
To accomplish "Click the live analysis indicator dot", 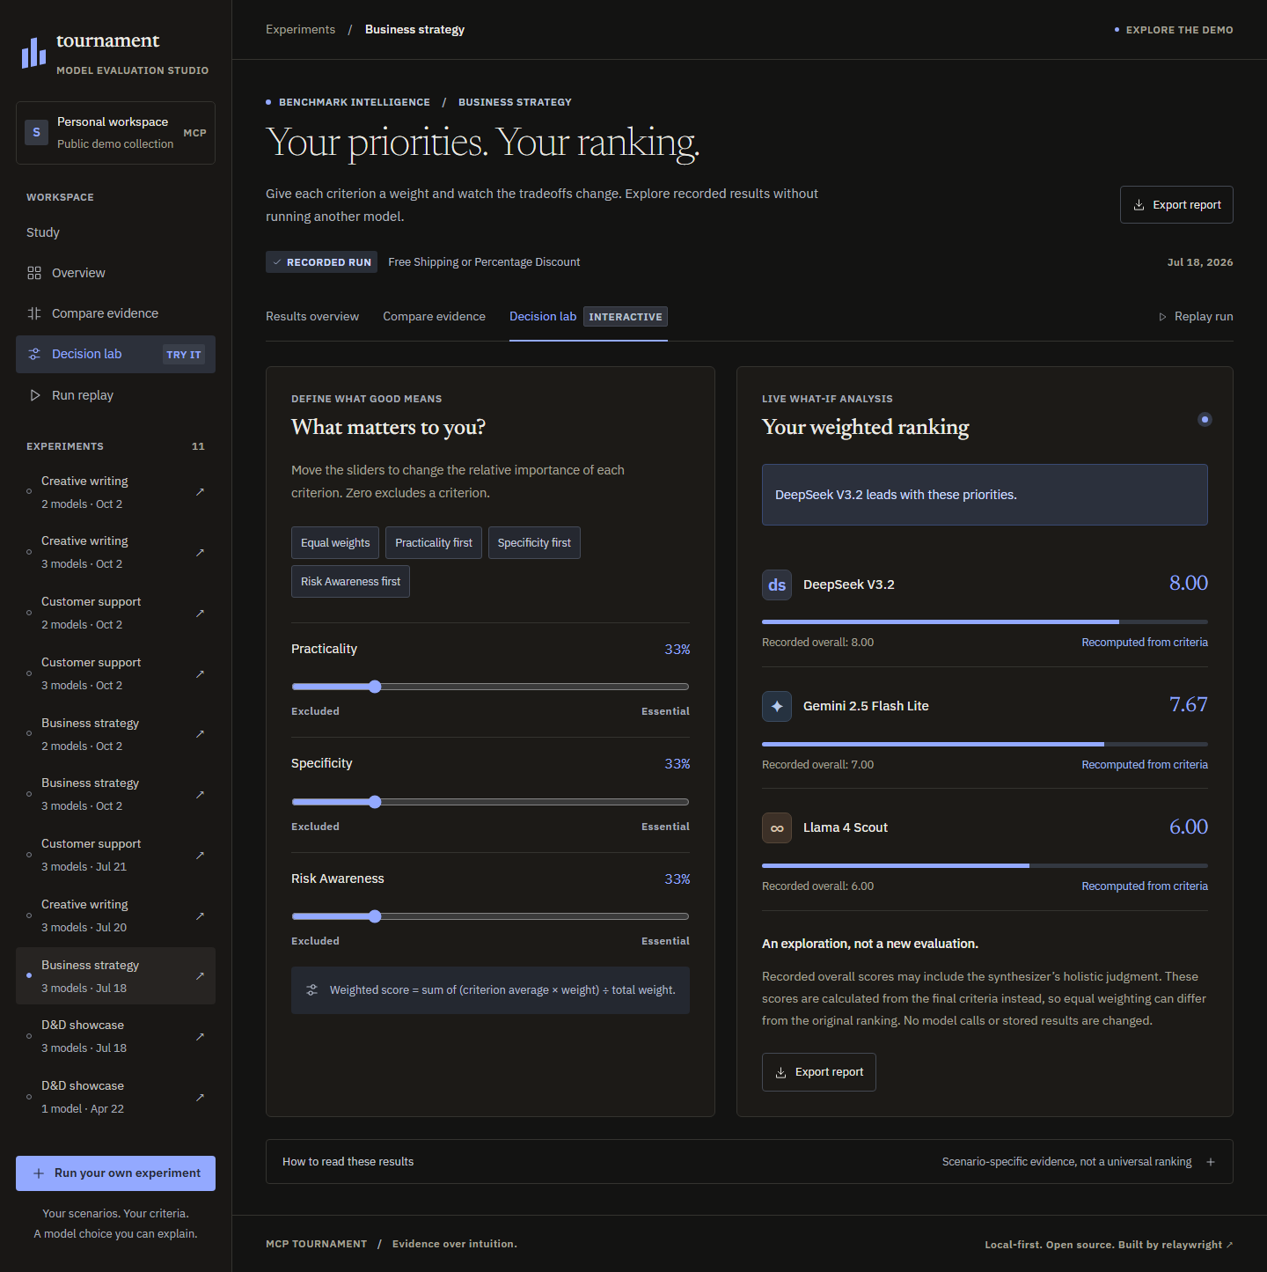I will [1205, 419].
